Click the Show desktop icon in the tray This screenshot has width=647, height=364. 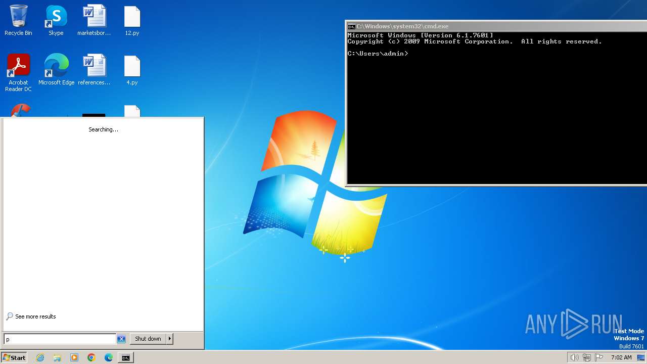(x=641, y=357)
